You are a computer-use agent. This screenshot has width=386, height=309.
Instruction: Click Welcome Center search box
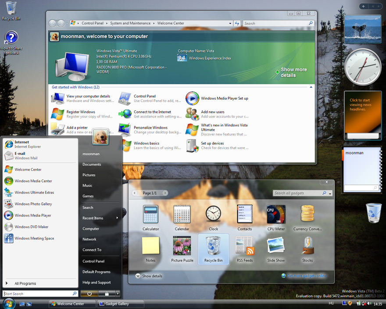279,23
